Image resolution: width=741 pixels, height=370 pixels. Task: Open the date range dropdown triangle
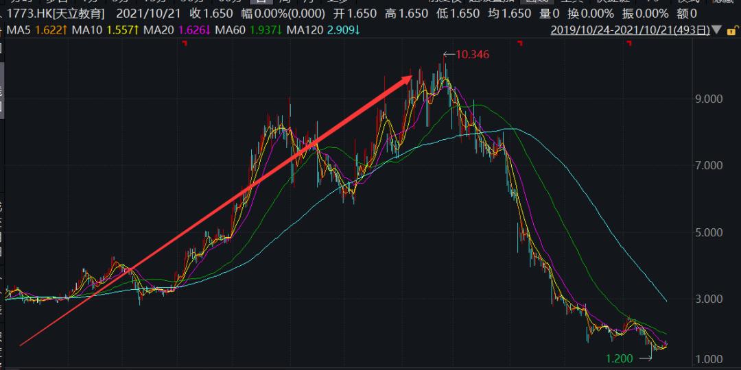click(717, 31)
